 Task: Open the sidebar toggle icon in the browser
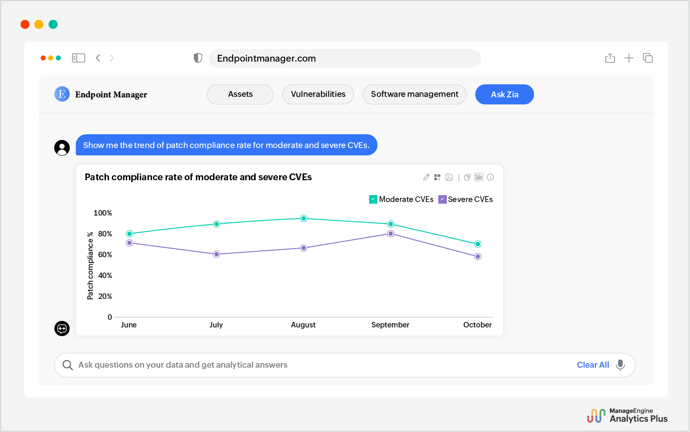coord(78,58)
